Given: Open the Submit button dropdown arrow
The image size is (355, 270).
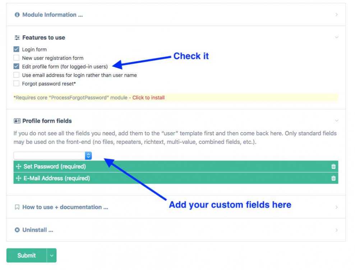Looking at the screenshot, I should 51,256.
